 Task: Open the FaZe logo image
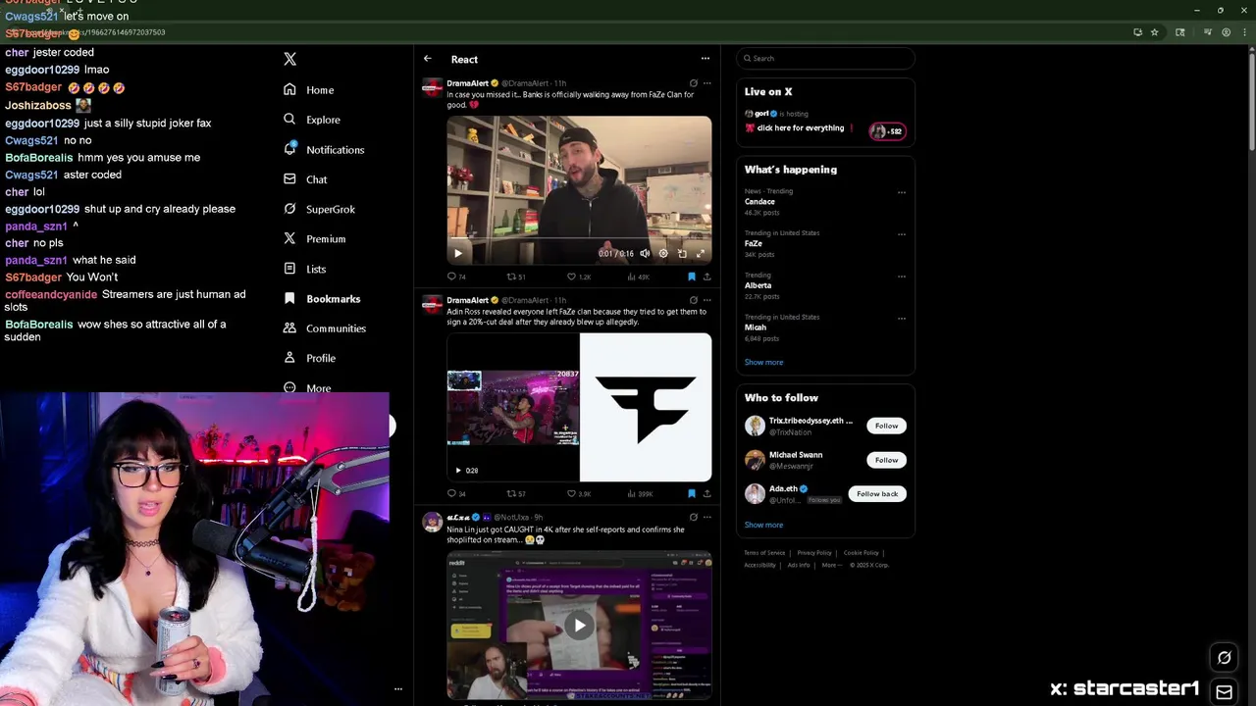point(646,408)
